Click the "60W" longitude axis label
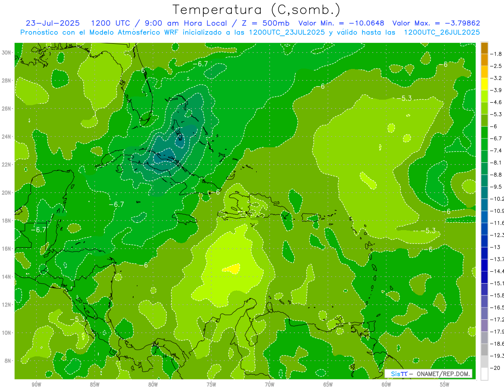The width and height of the screenshot is (504, 390). pyautogui.click(x=386, y=385)
